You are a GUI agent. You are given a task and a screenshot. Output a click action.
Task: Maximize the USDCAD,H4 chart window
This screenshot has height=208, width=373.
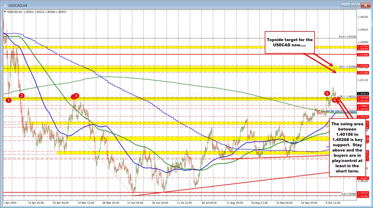pyautogui.click(x=355, y=5)
